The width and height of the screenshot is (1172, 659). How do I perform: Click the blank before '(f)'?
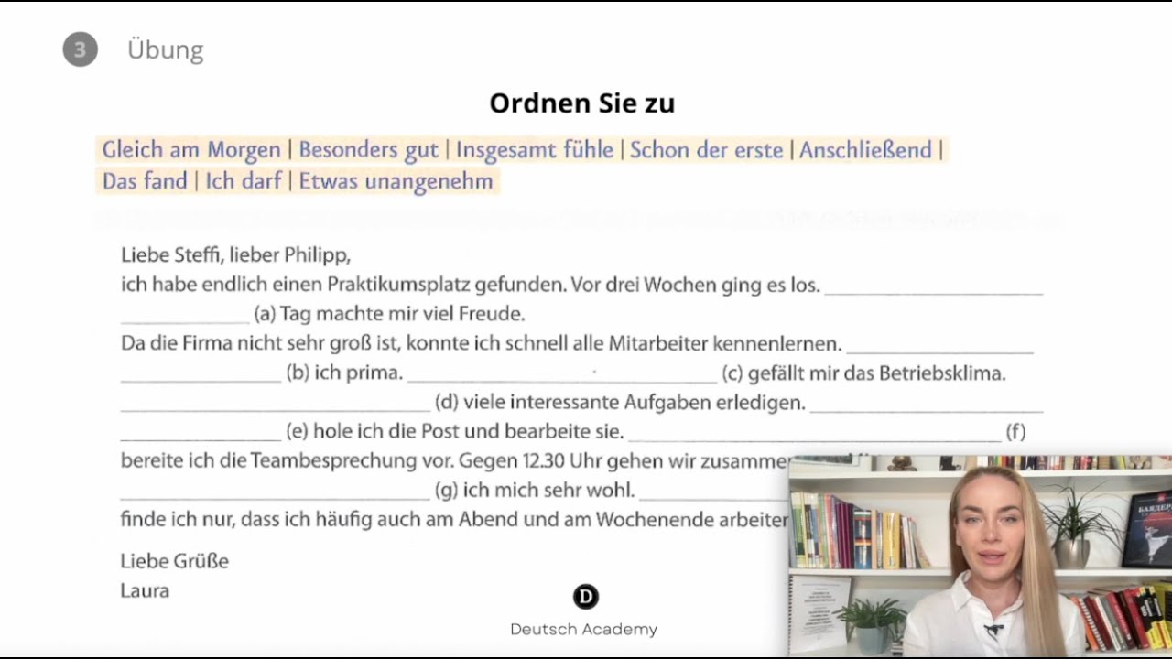click(x=815, y=432)
